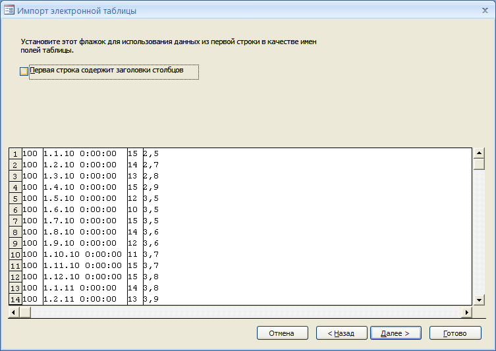Image resolution: width=496 pixels, height=351 pixels.
Task: Click date cell '1.1.10 0:00:00'
Action: point(85,153)
